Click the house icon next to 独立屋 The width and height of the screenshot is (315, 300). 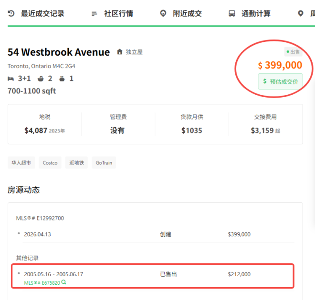tap(119, 52)
